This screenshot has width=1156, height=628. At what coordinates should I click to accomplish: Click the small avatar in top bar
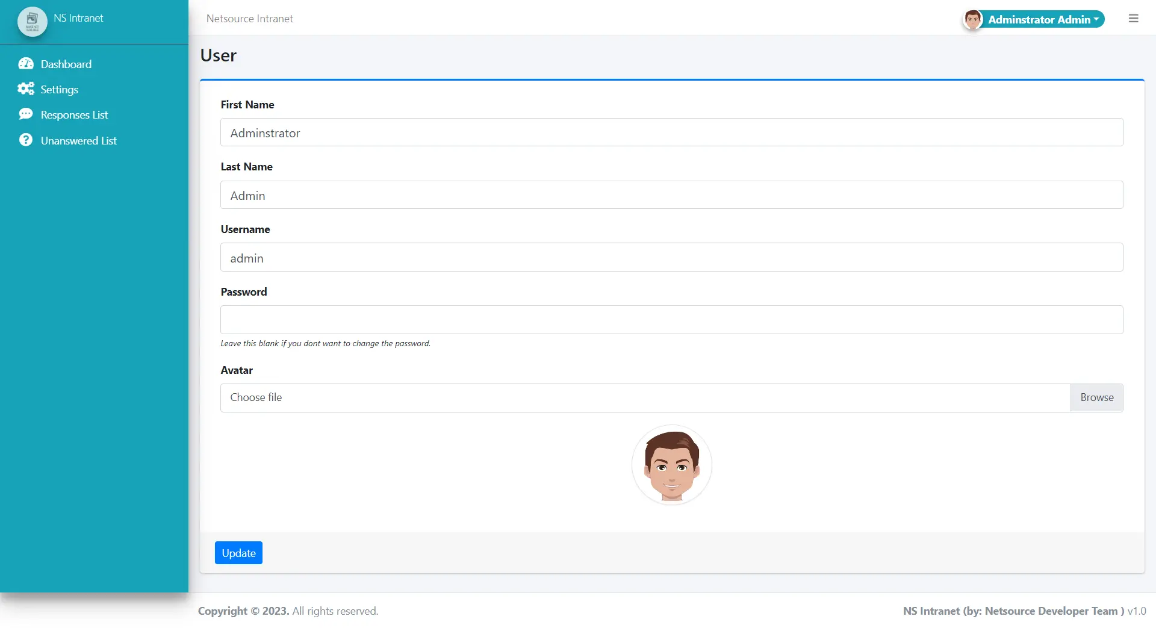pyautogui.click(x=972, y=20)
